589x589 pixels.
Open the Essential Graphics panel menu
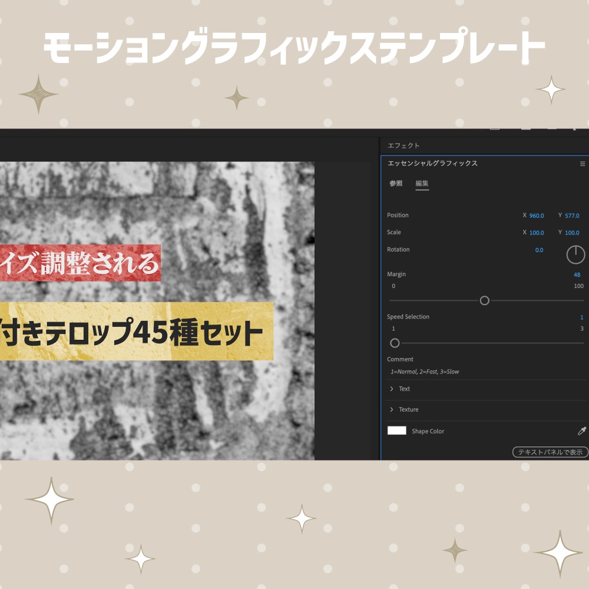pos(583,164)
